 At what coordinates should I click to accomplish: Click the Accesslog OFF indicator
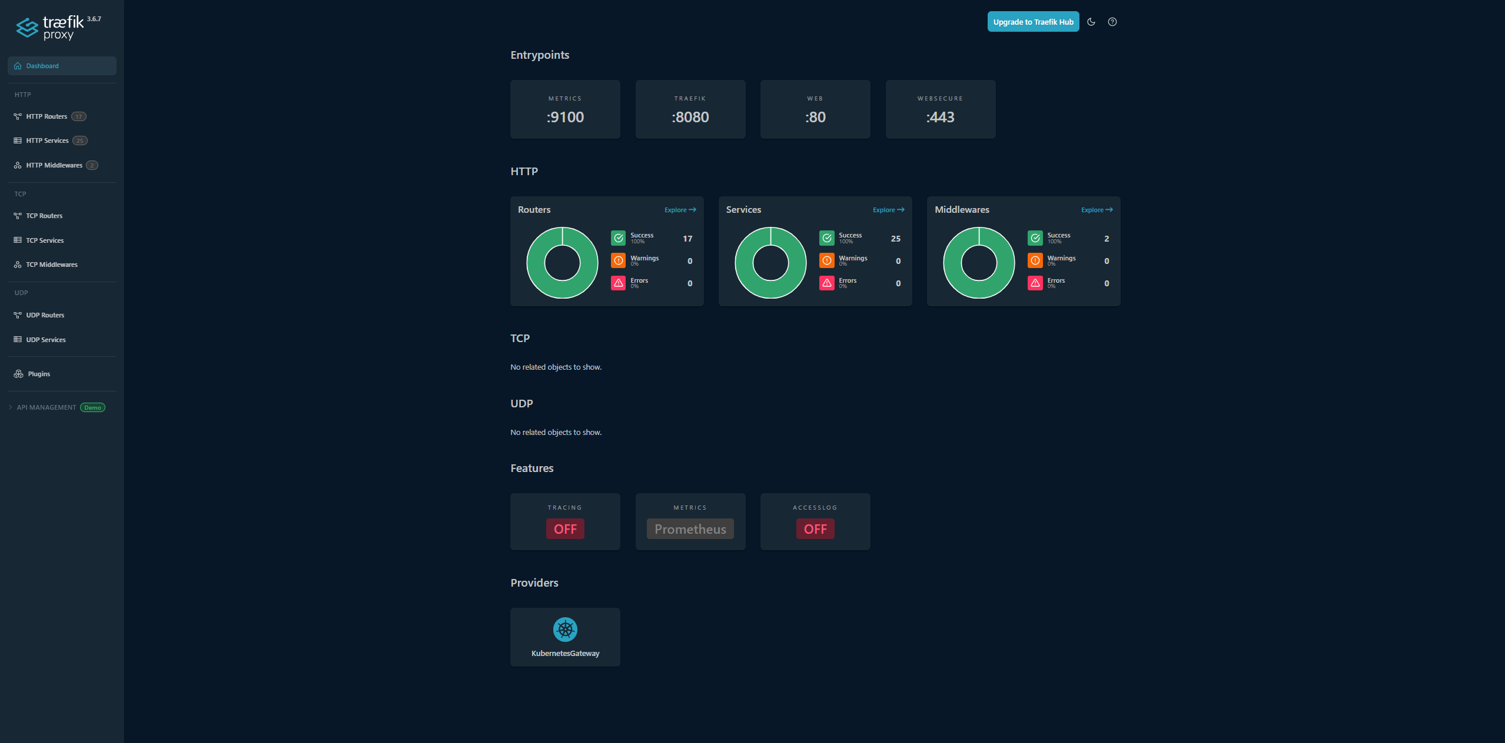tap(815, 528)
